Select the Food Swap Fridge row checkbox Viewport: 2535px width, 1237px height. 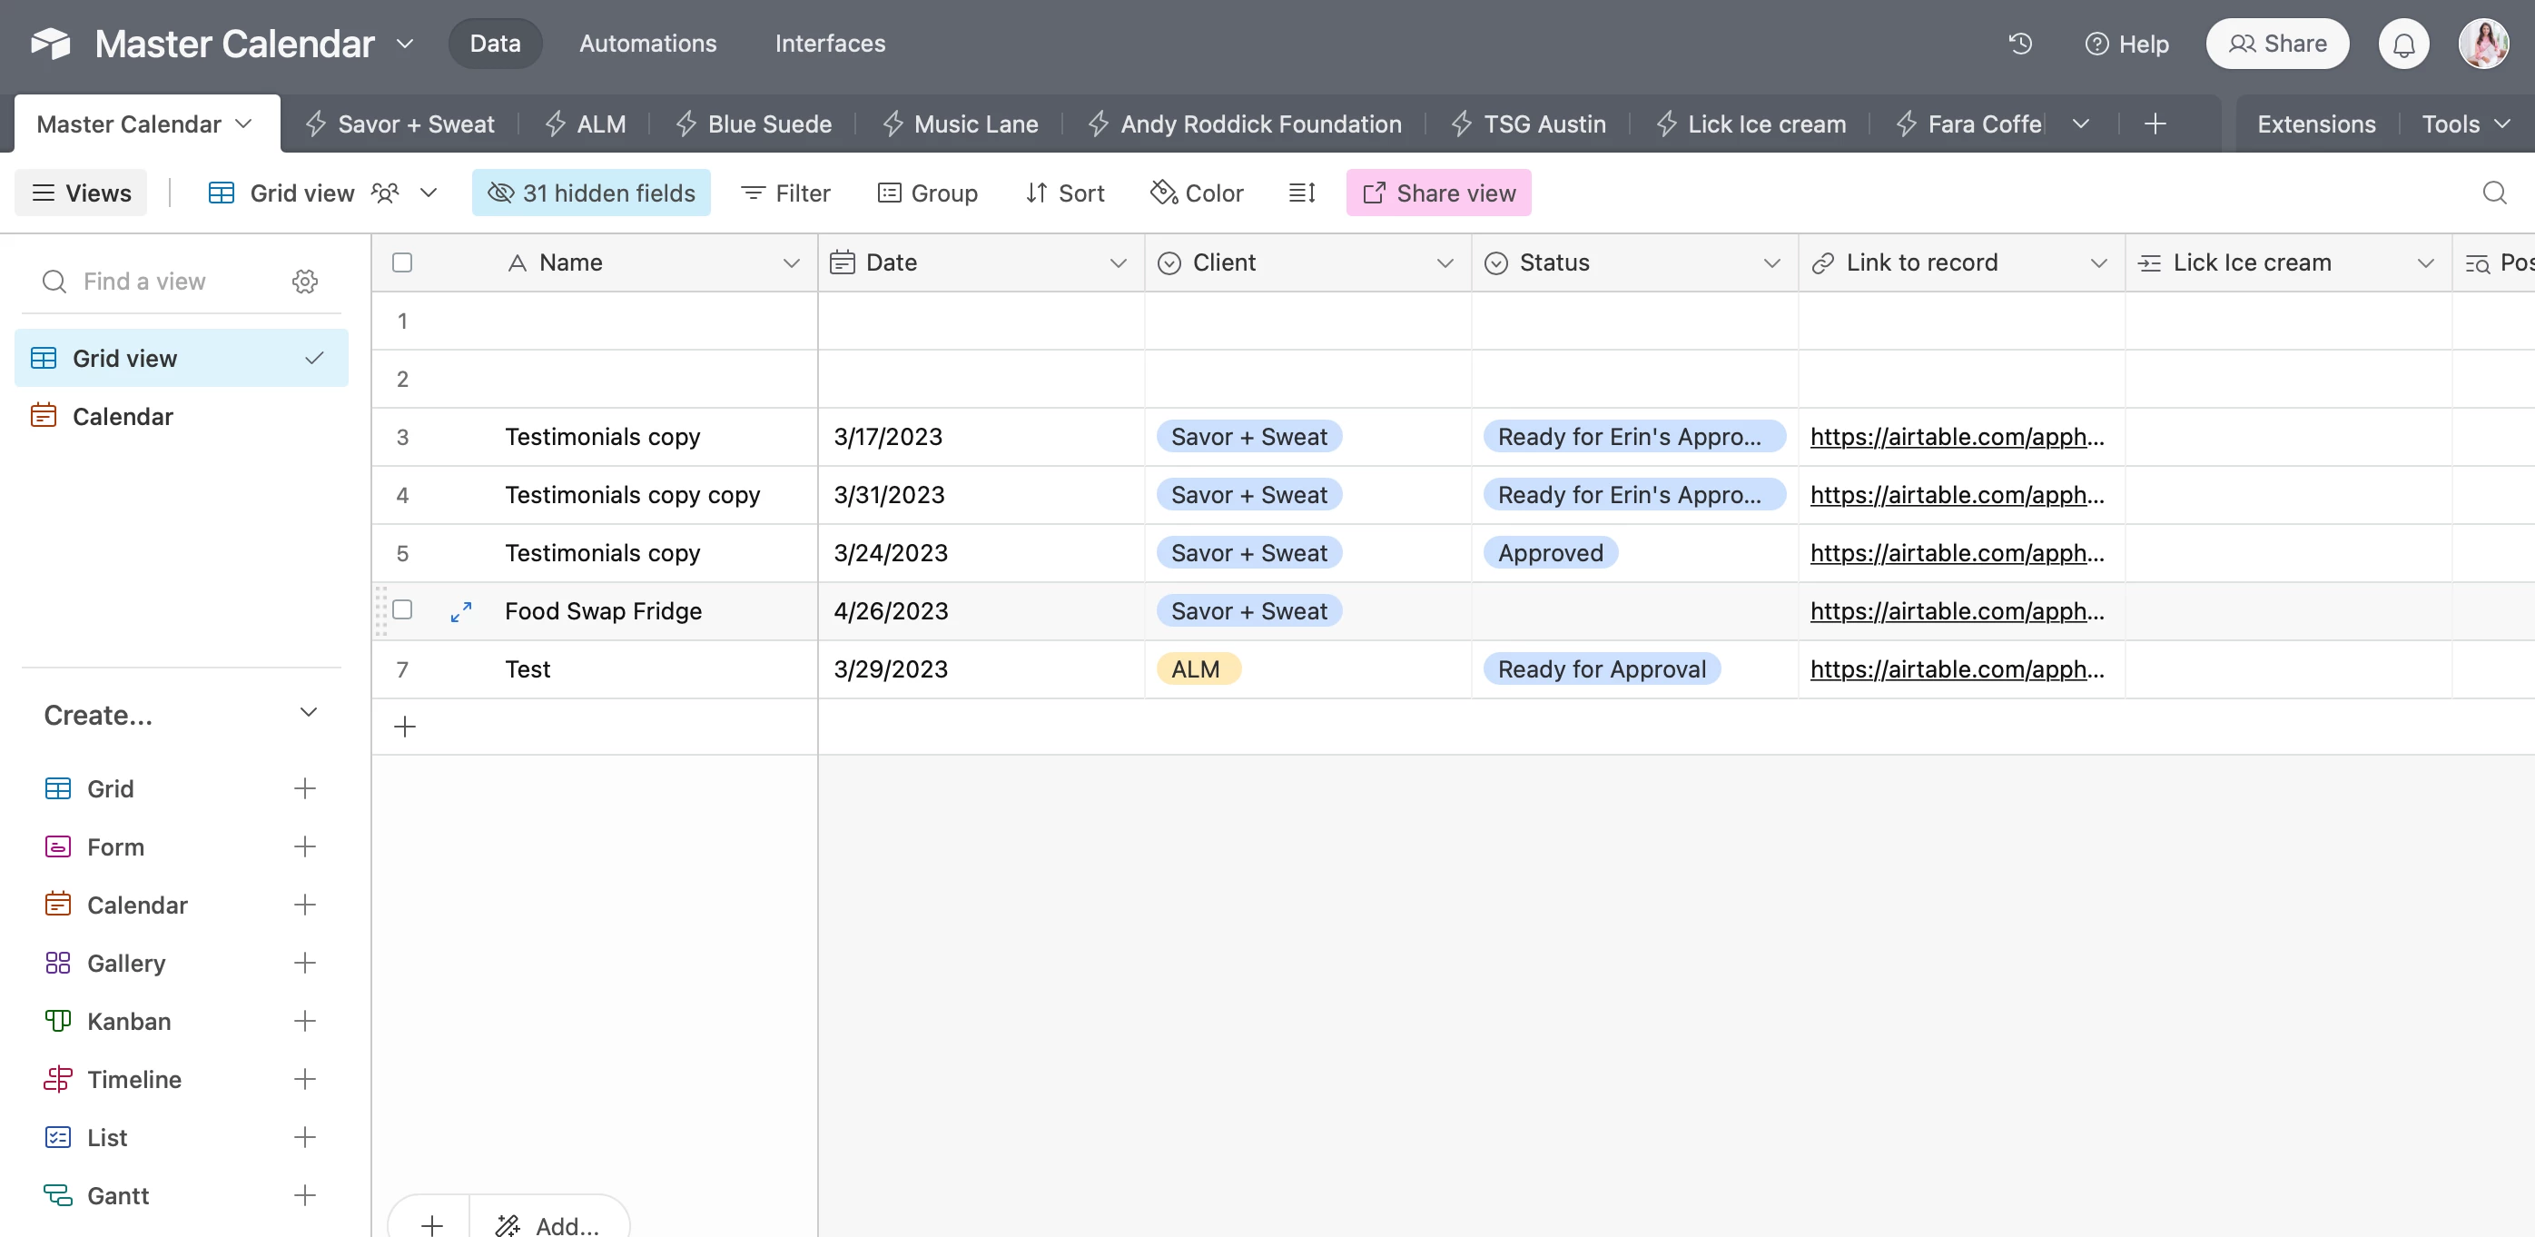[x=402, y=610]
